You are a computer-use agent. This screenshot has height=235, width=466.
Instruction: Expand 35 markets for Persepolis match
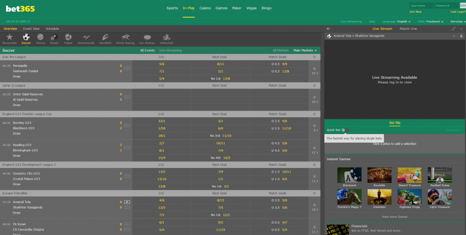(x=315, y=73)
